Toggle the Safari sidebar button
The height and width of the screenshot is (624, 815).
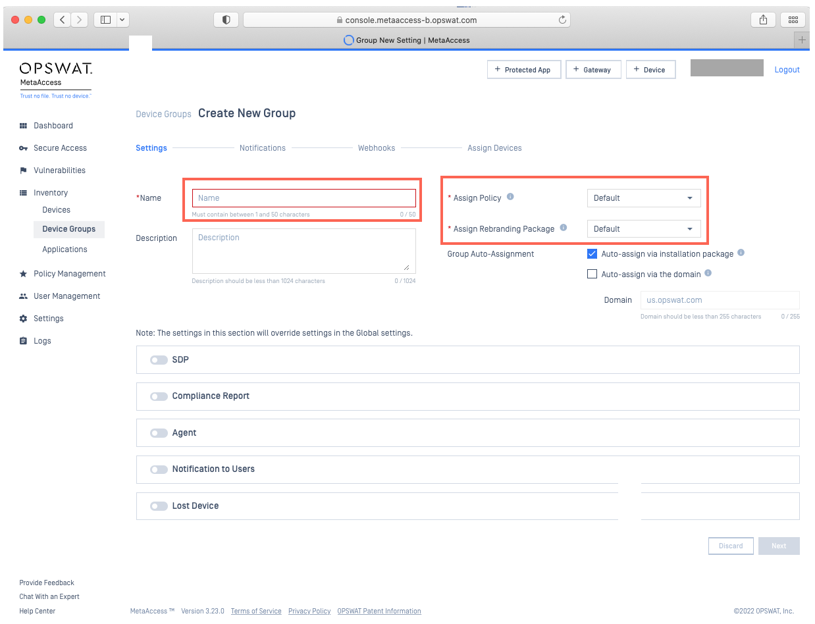105,20
